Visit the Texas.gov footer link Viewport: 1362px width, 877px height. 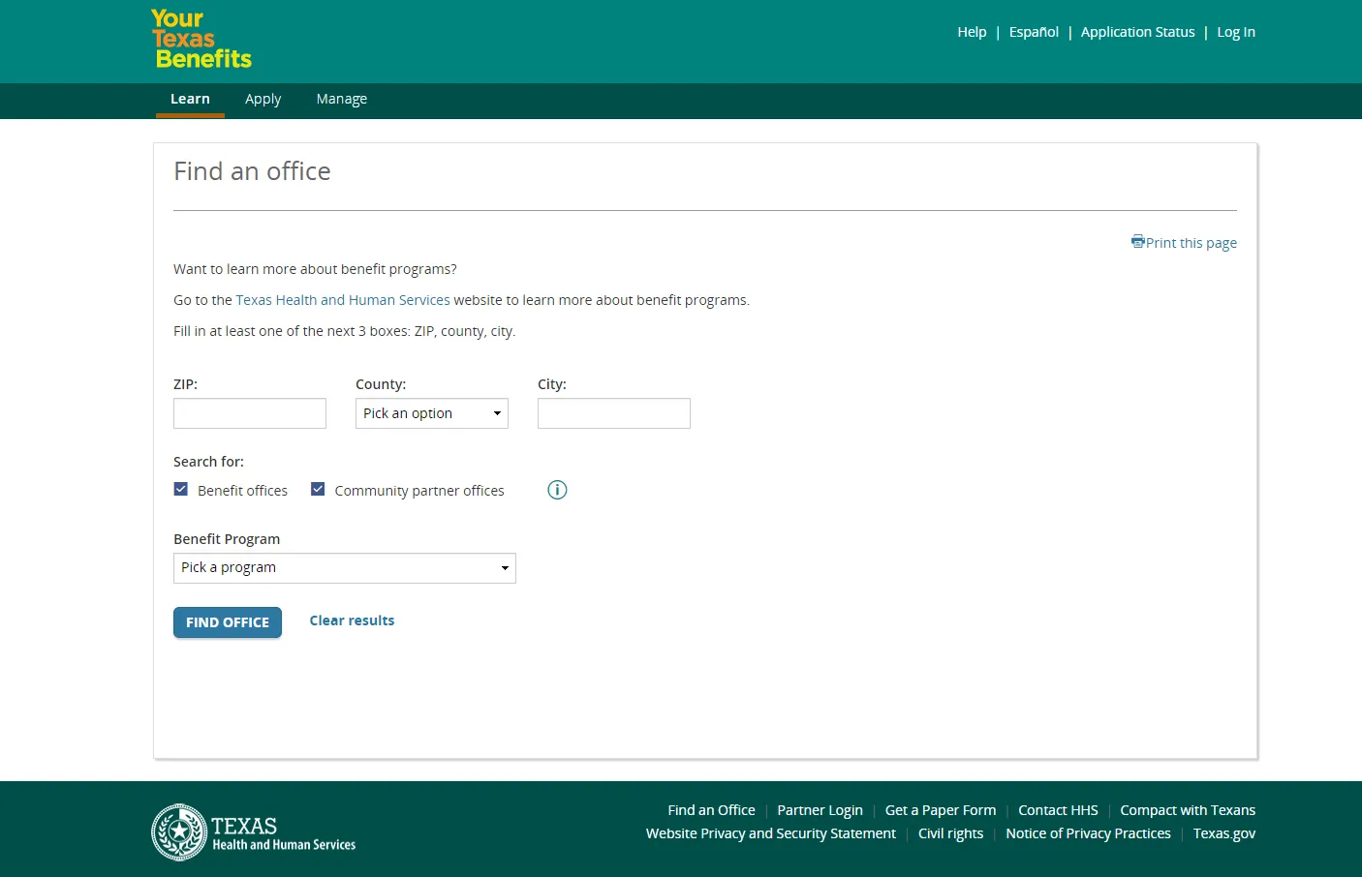[x=1224, y=833]
